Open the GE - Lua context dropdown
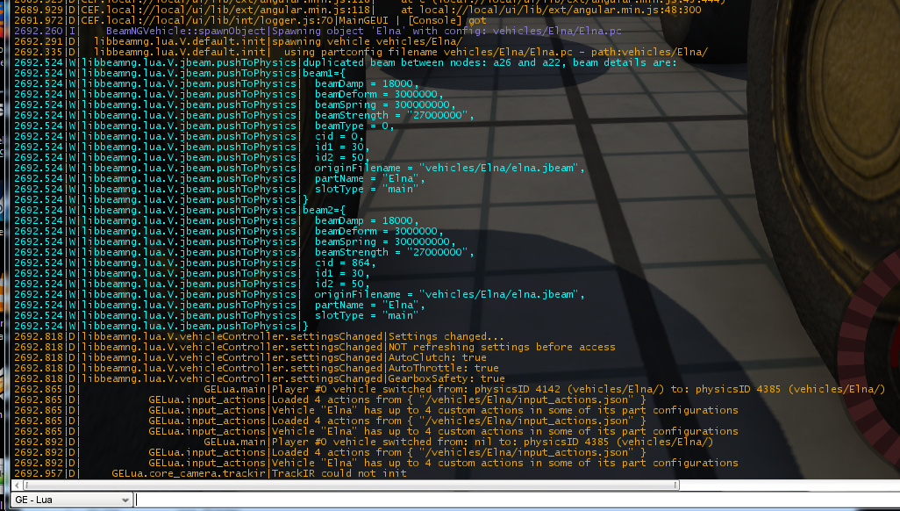900x511 pixels. [x=72, y=500]
